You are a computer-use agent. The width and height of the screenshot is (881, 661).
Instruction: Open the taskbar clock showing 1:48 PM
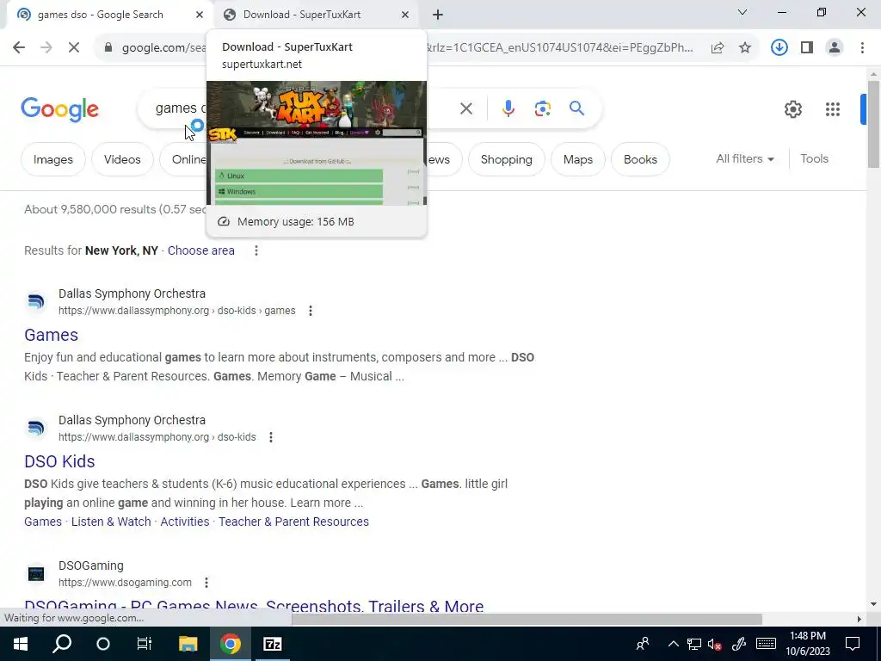click(807, 644)
